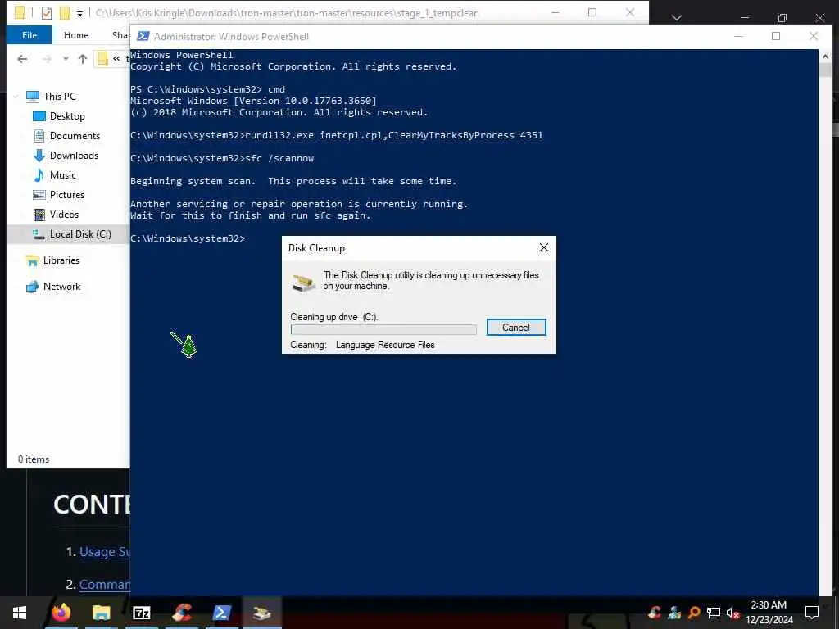Click the background window's dropdown chevron

(x=676, y=18)
